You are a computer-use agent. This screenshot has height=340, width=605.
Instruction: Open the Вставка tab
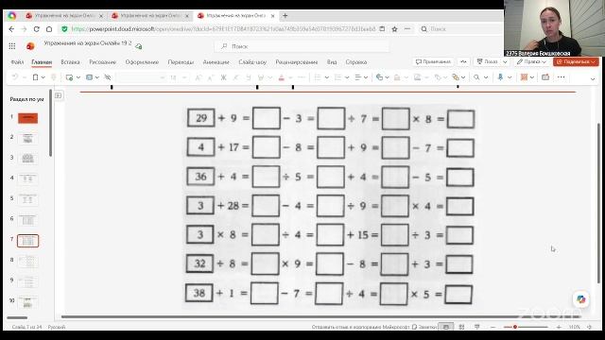click(x=70, y=62)
